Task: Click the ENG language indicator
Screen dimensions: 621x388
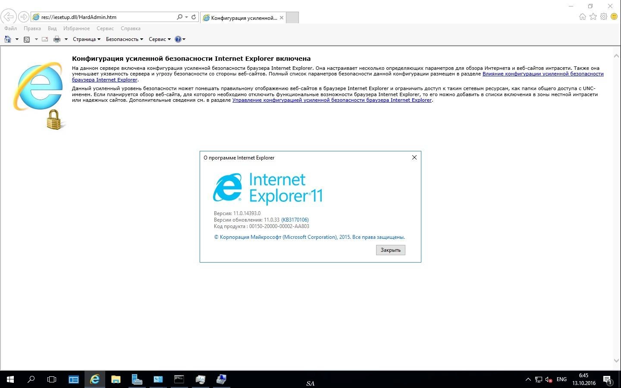Action: click(x=561, y=379)
